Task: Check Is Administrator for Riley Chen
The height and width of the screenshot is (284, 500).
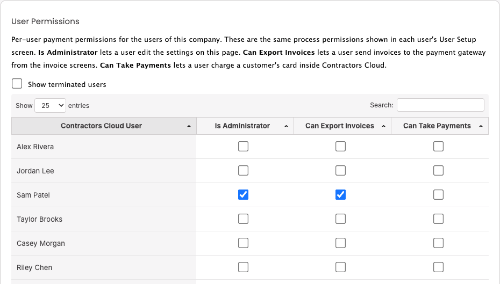Action: tap(244, 267)
